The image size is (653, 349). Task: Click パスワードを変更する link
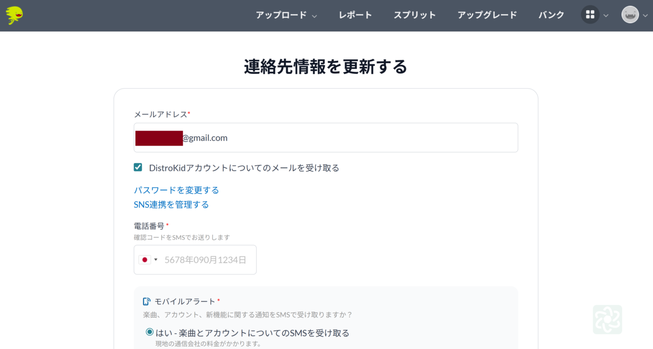(176, 190)
